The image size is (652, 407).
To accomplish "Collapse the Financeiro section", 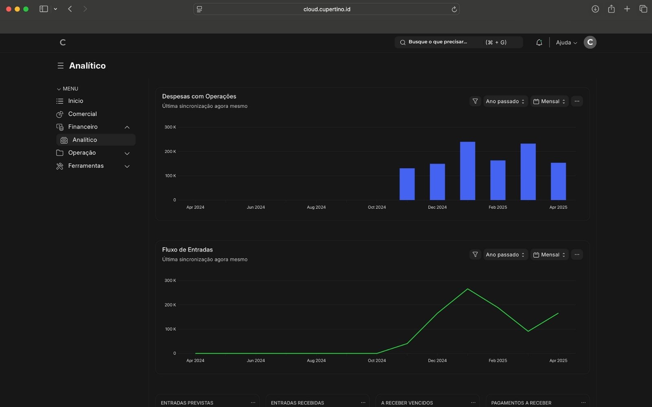I will click(x=127, y=127).
